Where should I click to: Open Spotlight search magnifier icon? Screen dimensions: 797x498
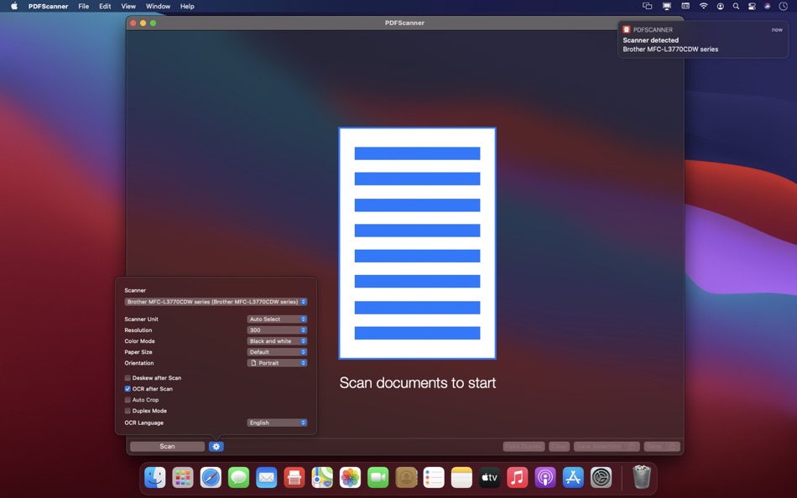pos(736,6)
